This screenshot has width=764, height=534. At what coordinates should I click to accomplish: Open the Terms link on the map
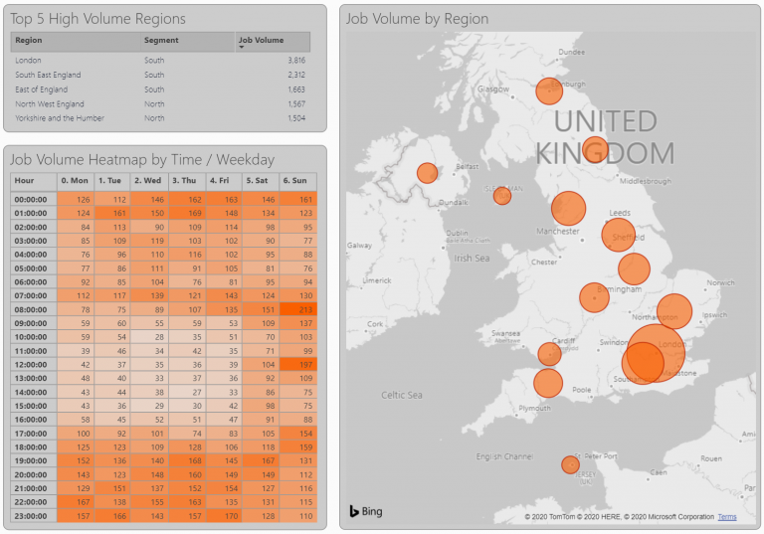pos(727,517)
